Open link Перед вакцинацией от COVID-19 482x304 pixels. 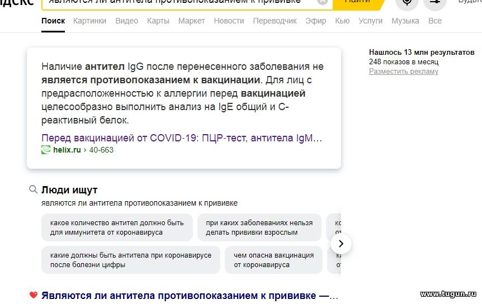[182, 138]
